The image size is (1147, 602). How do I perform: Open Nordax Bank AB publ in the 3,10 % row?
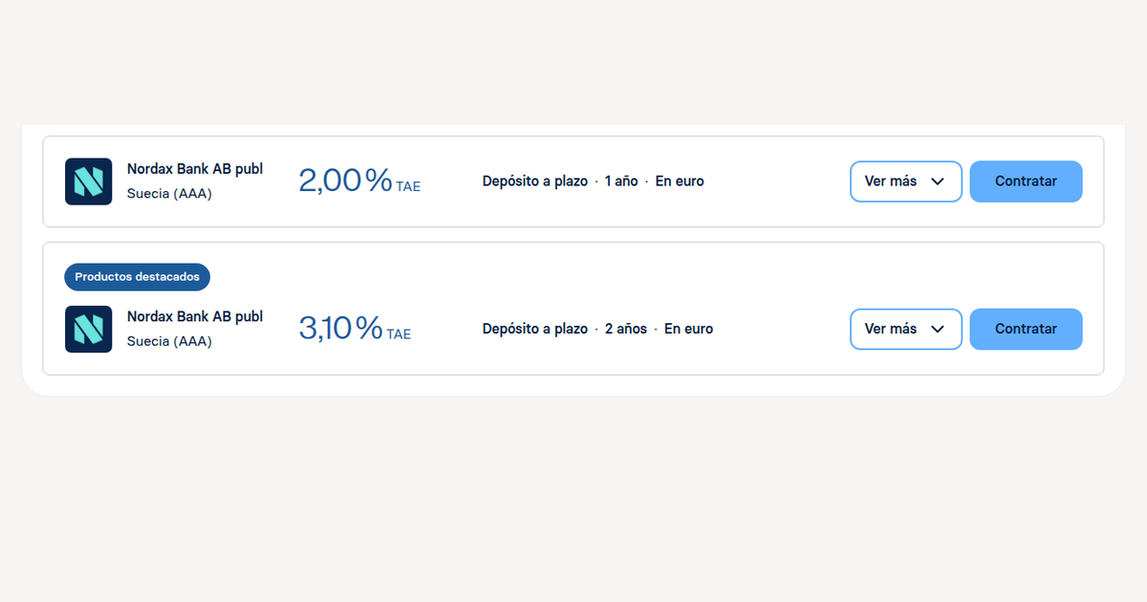point(195,316)
